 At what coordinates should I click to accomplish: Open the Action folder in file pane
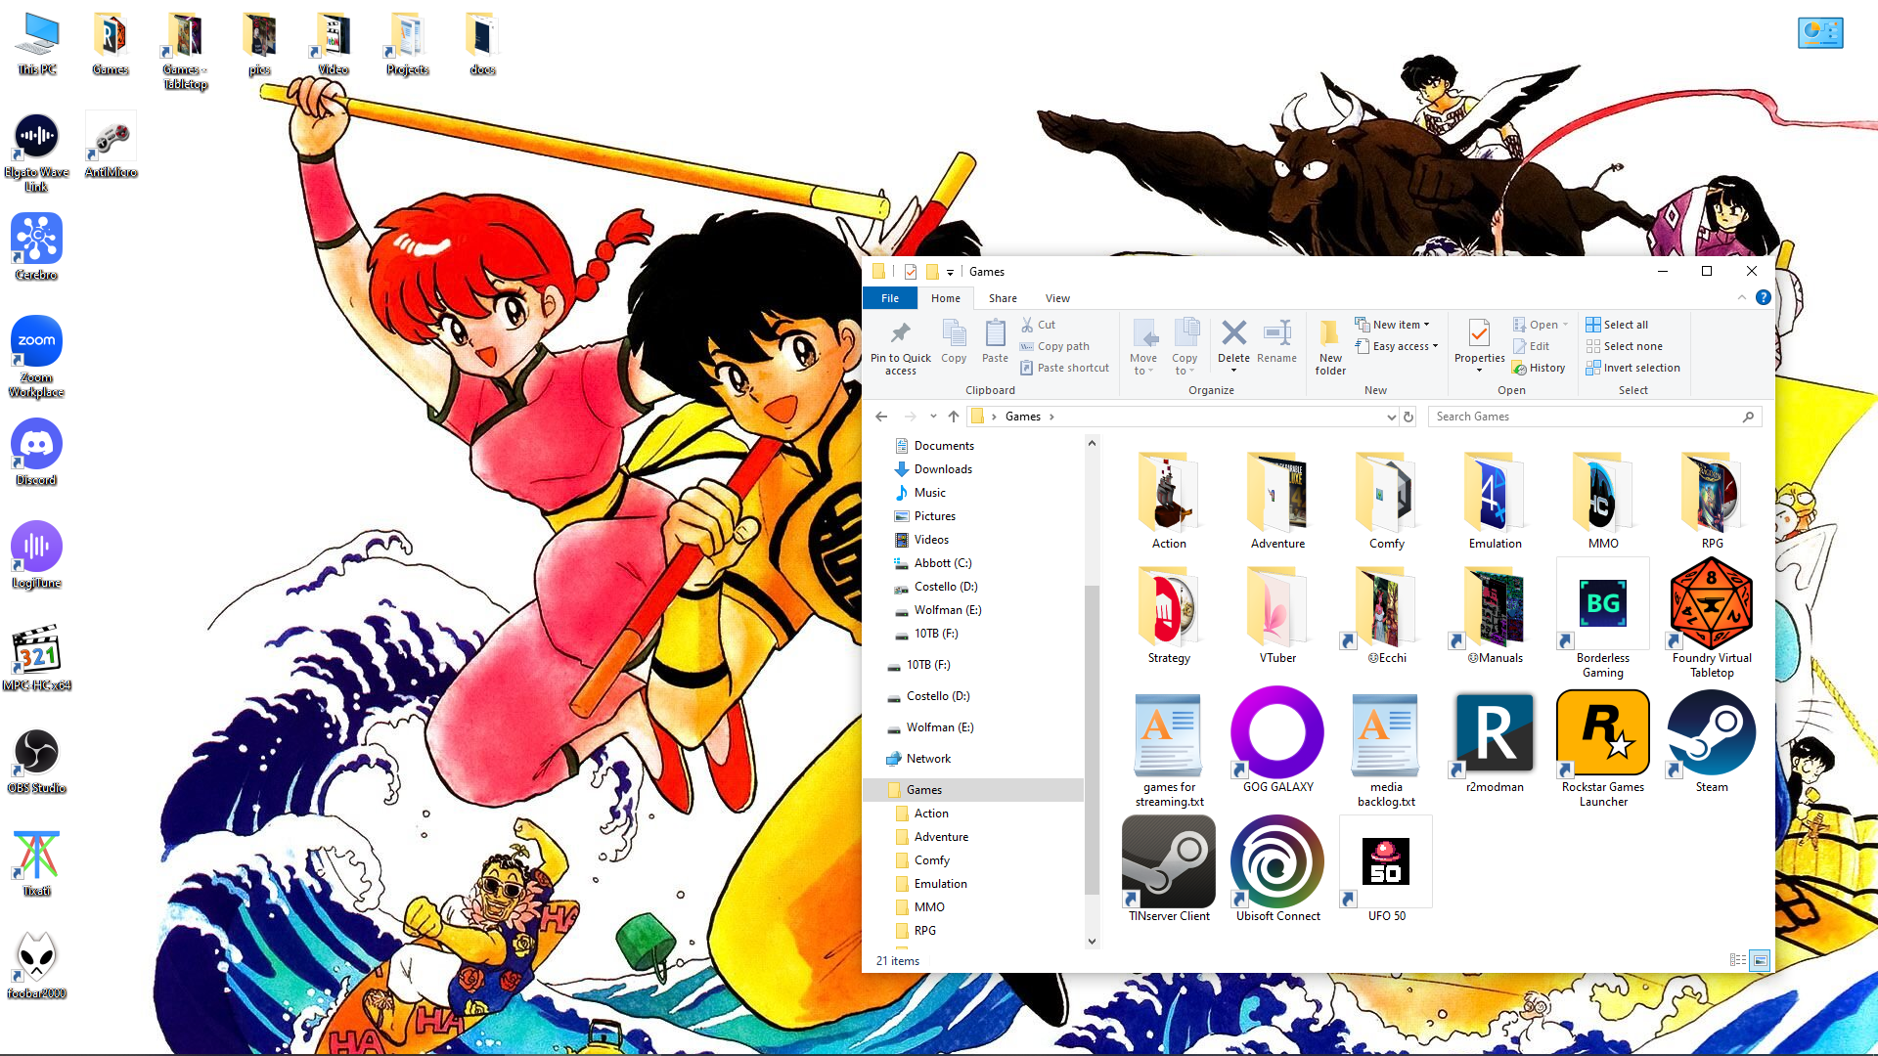(1169, 500)
